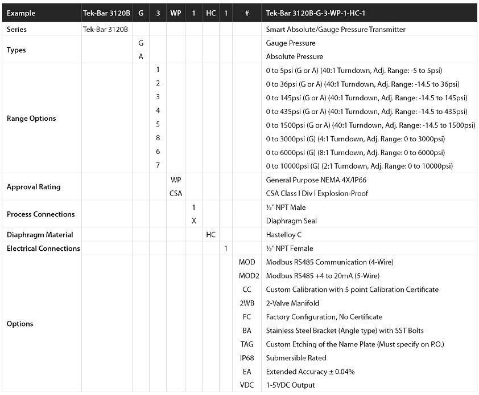Click type code "A" for Absolute Pressure

[x=141, y=56]
